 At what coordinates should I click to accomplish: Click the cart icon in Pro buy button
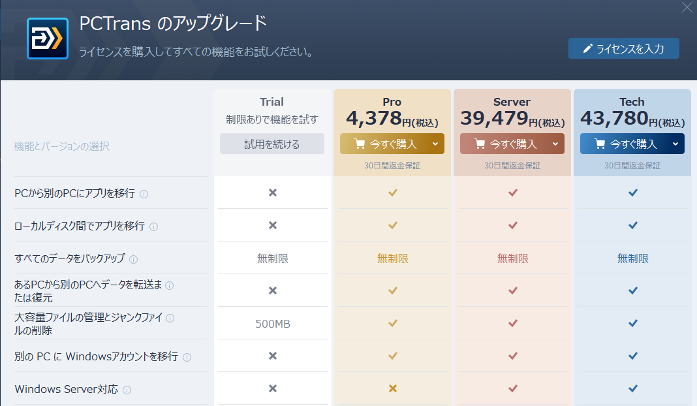360,144
